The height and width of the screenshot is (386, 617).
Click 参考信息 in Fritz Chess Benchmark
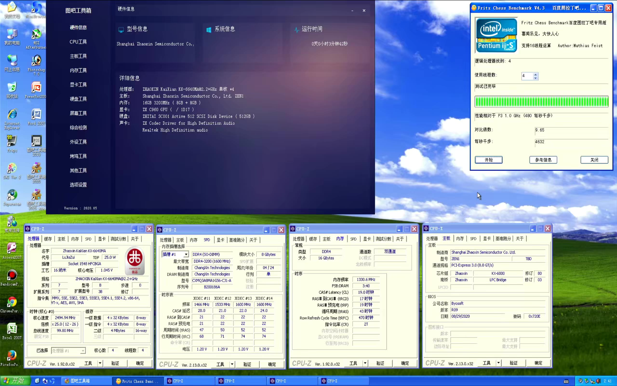point(543,160)
